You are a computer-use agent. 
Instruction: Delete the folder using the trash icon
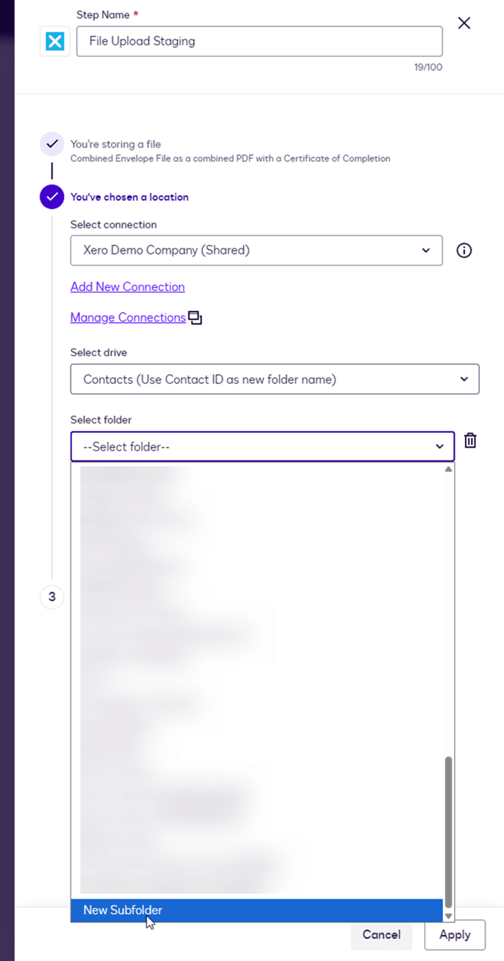tap(470, 441)
